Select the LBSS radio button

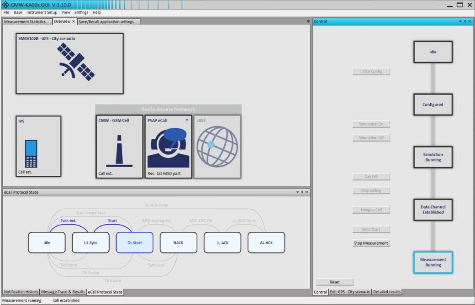pos(236,120)
